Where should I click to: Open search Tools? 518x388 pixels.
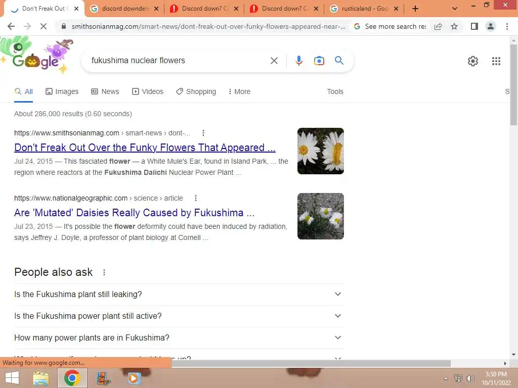tap(335, 92)
